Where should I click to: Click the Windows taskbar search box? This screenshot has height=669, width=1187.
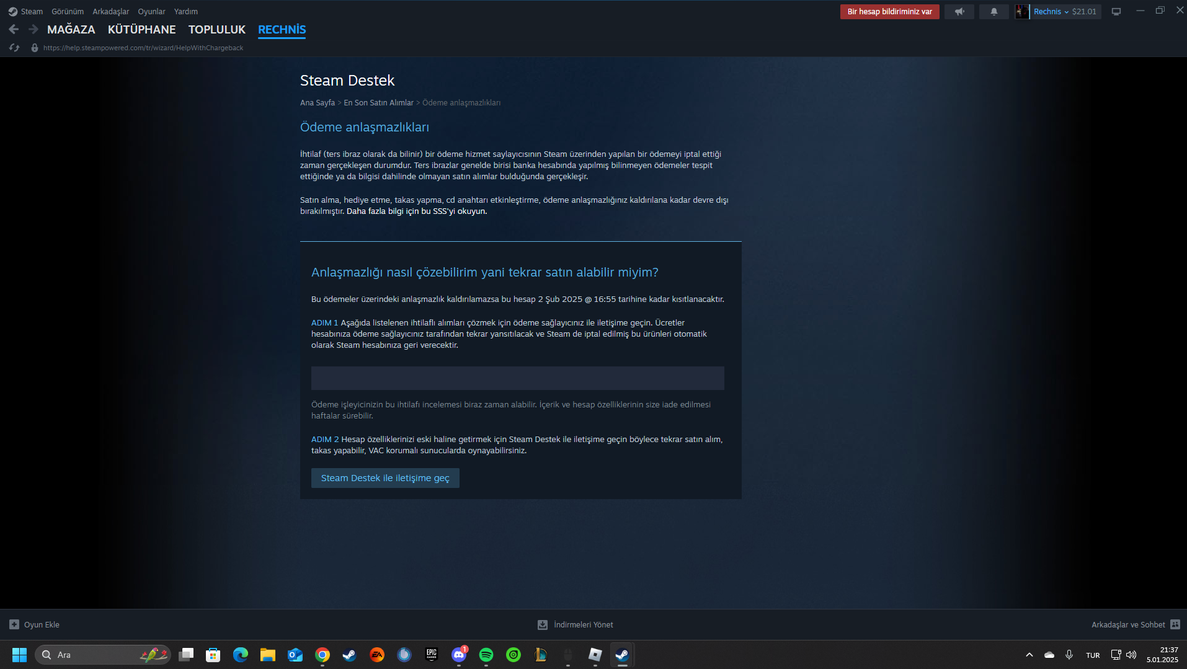coord(103,655)
